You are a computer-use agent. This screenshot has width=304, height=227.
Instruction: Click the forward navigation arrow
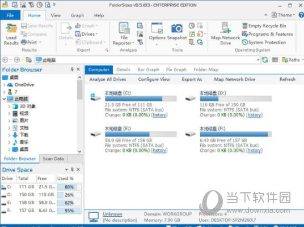(17, 60)
